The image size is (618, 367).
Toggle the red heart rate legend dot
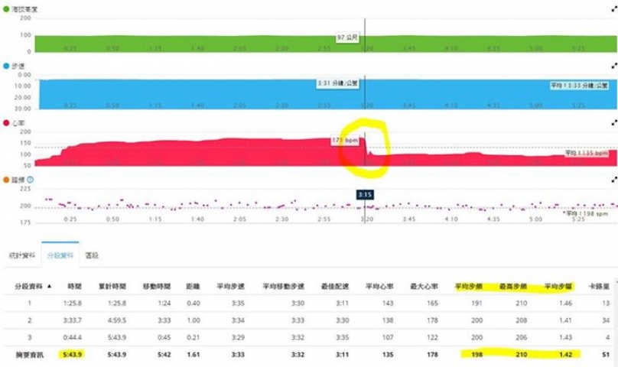point(6,122)
